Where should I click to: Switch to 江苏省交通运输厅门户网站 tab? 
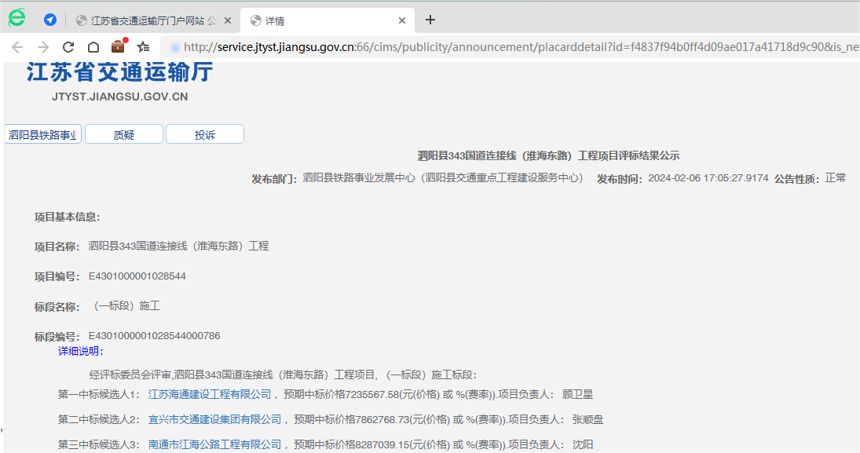point(149,20)
